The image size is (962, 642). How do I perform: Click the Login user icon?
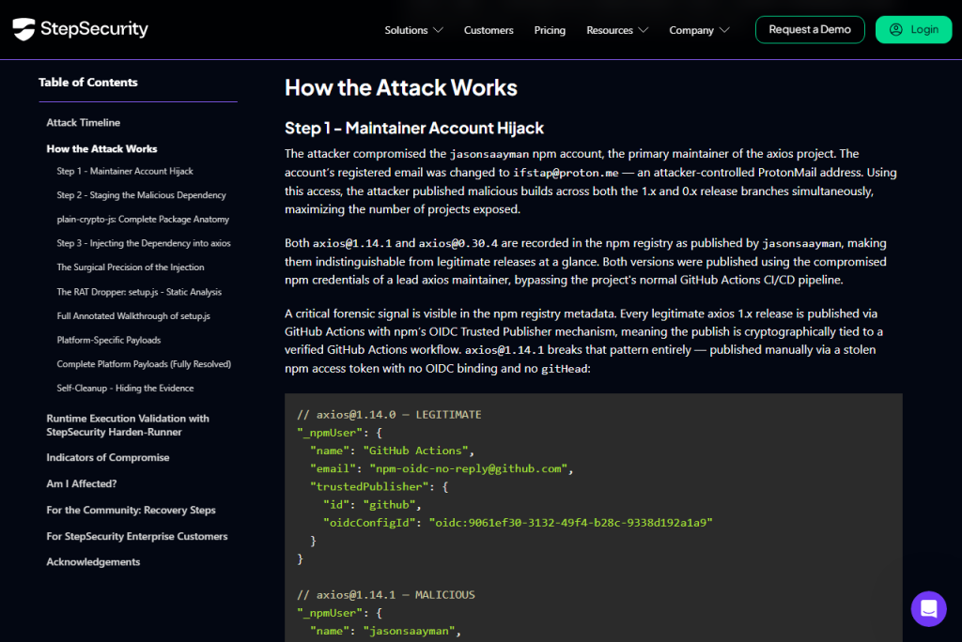pyautogui.click(x=895, y=29)
